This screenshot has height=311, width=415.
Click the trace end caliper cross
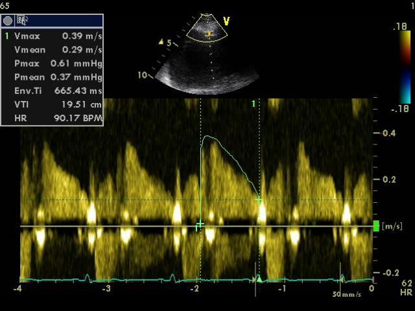259,200
